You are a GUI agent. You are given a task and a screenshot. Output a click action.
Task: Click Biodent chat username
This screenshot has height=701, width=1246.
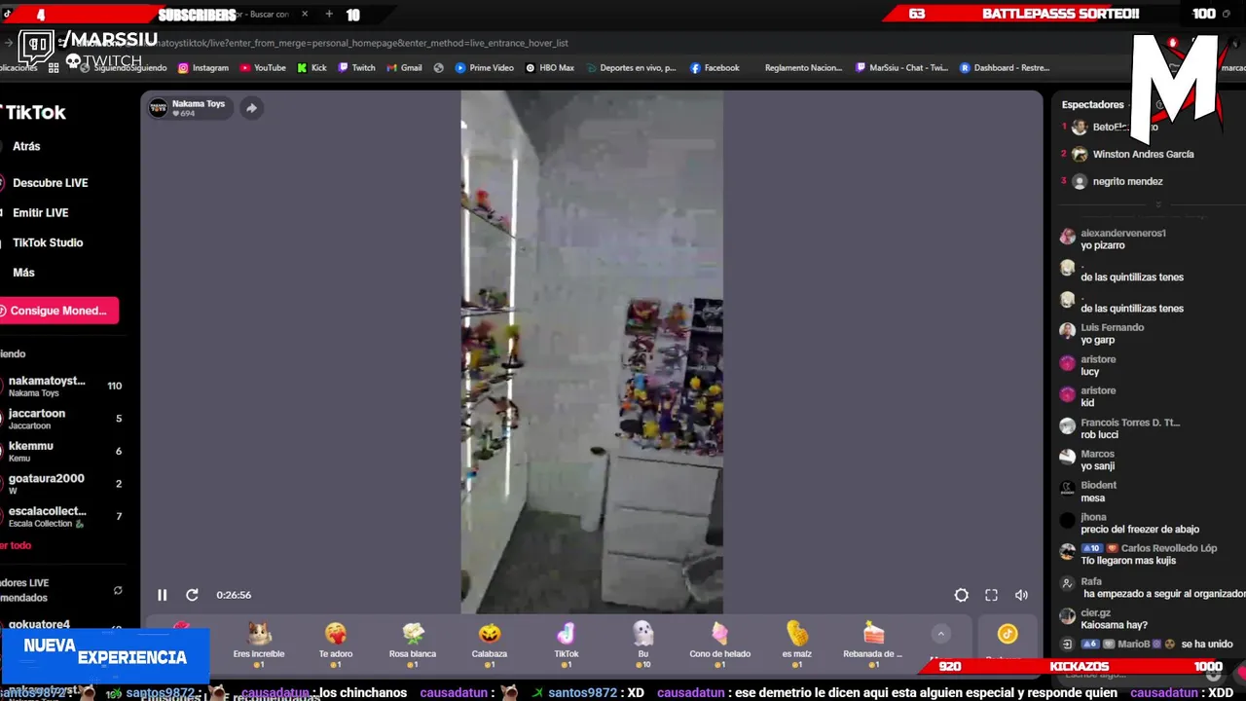click(1098, 485)
